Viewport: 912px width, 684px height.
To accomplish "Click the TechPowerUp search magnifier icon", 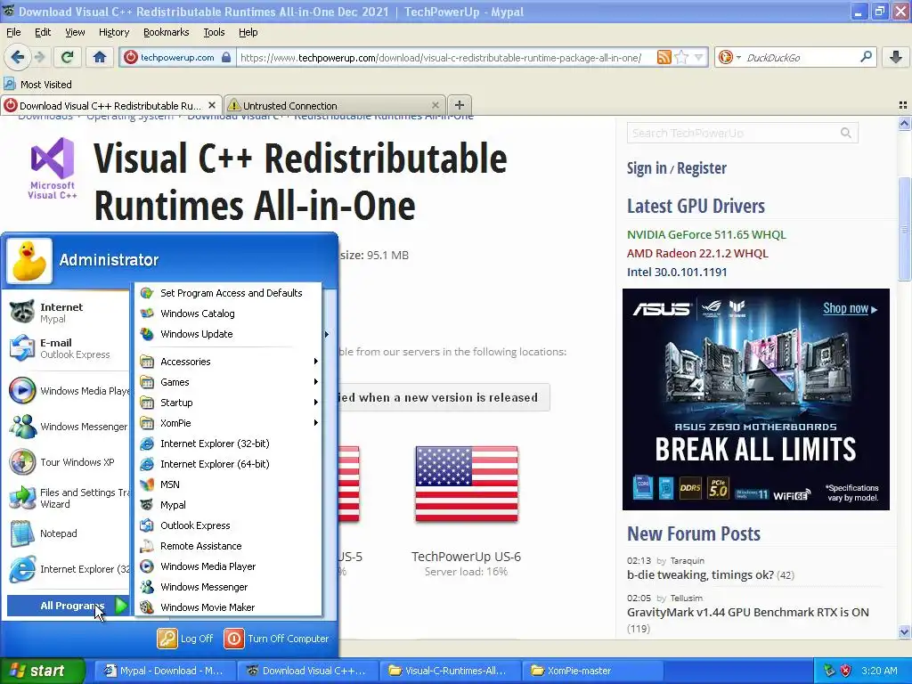I will point(846,134).
